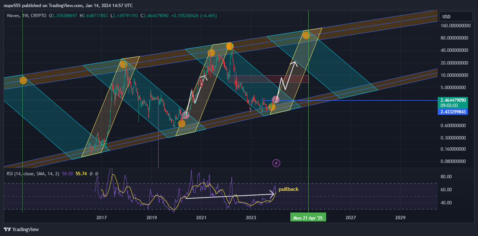Click the green 2.464479090 current price label
The image size is (478, 236).
pos(453,100)
